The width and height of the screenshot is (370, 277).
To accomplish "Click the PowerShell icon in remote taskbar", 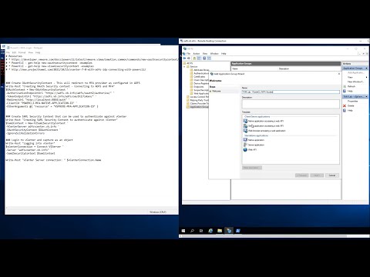I will pyautogui.click(x=238, y=231).
